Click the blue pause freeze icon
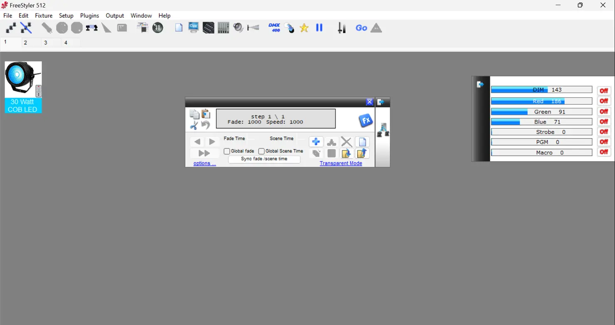 coord(319,28)
